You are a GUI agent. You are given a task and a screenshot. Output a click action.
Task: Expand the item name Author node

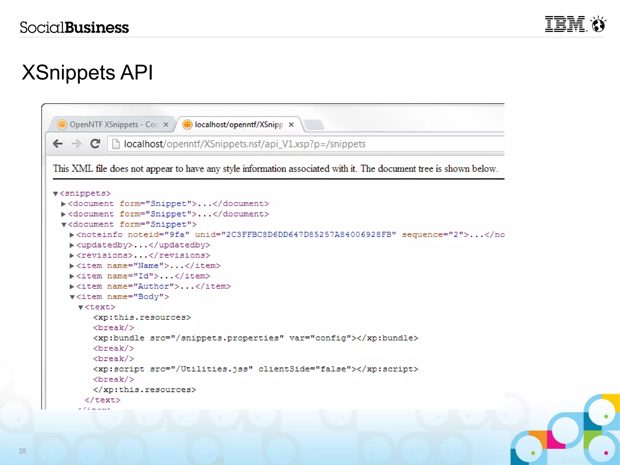tap(72, 286)
